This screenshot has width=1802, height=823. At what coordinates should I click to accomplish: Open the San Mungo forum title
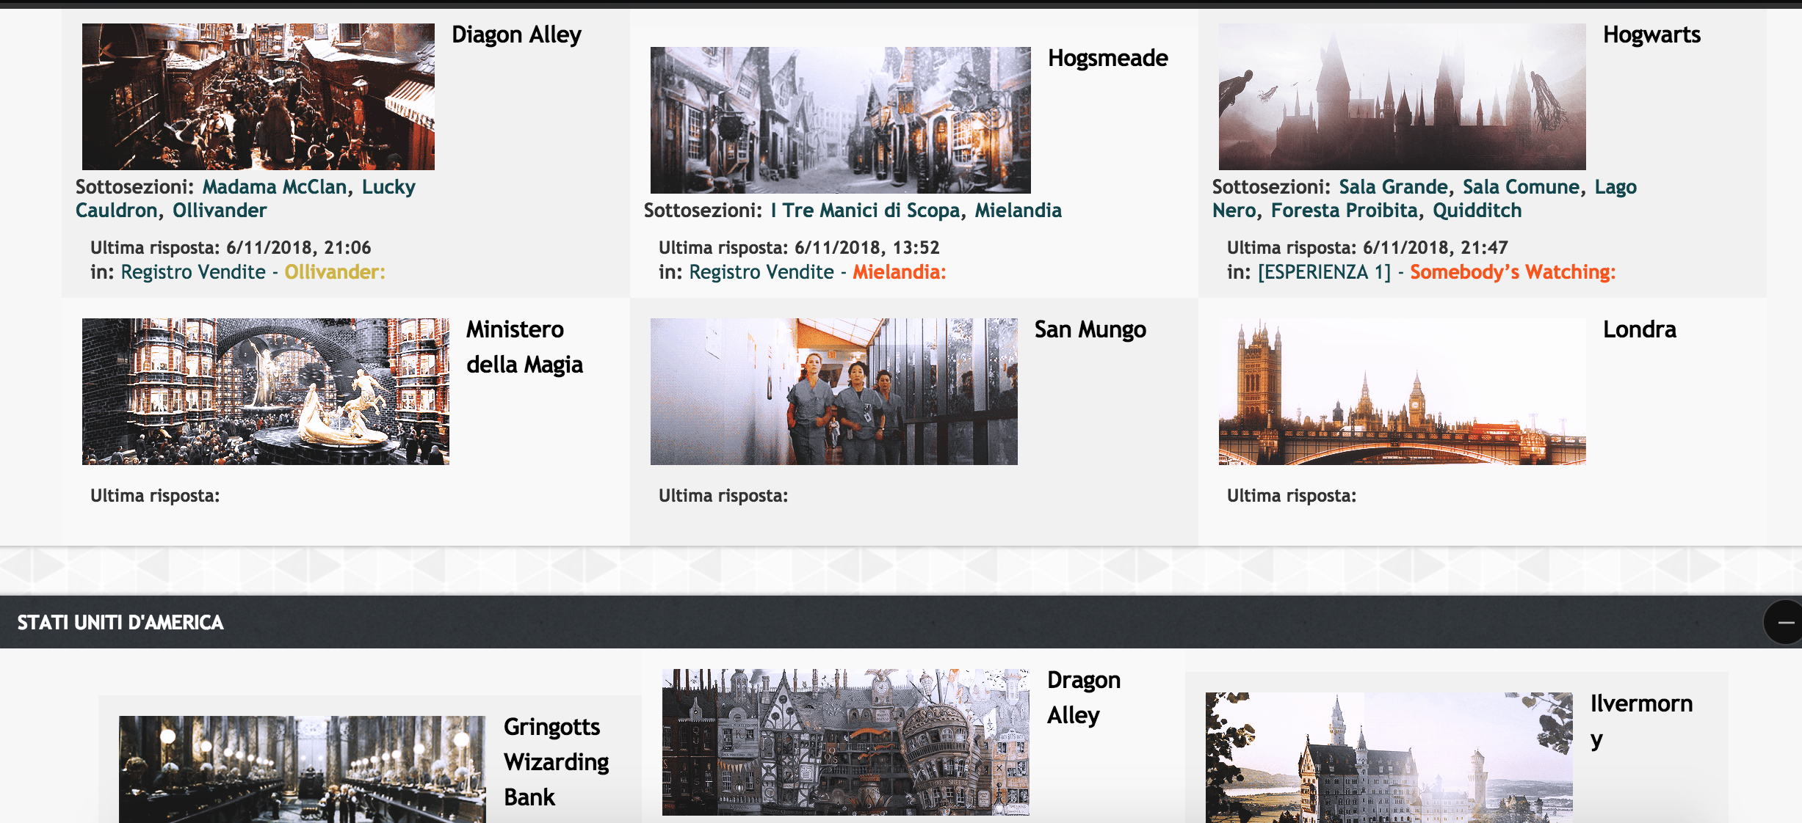[1090, 330]
